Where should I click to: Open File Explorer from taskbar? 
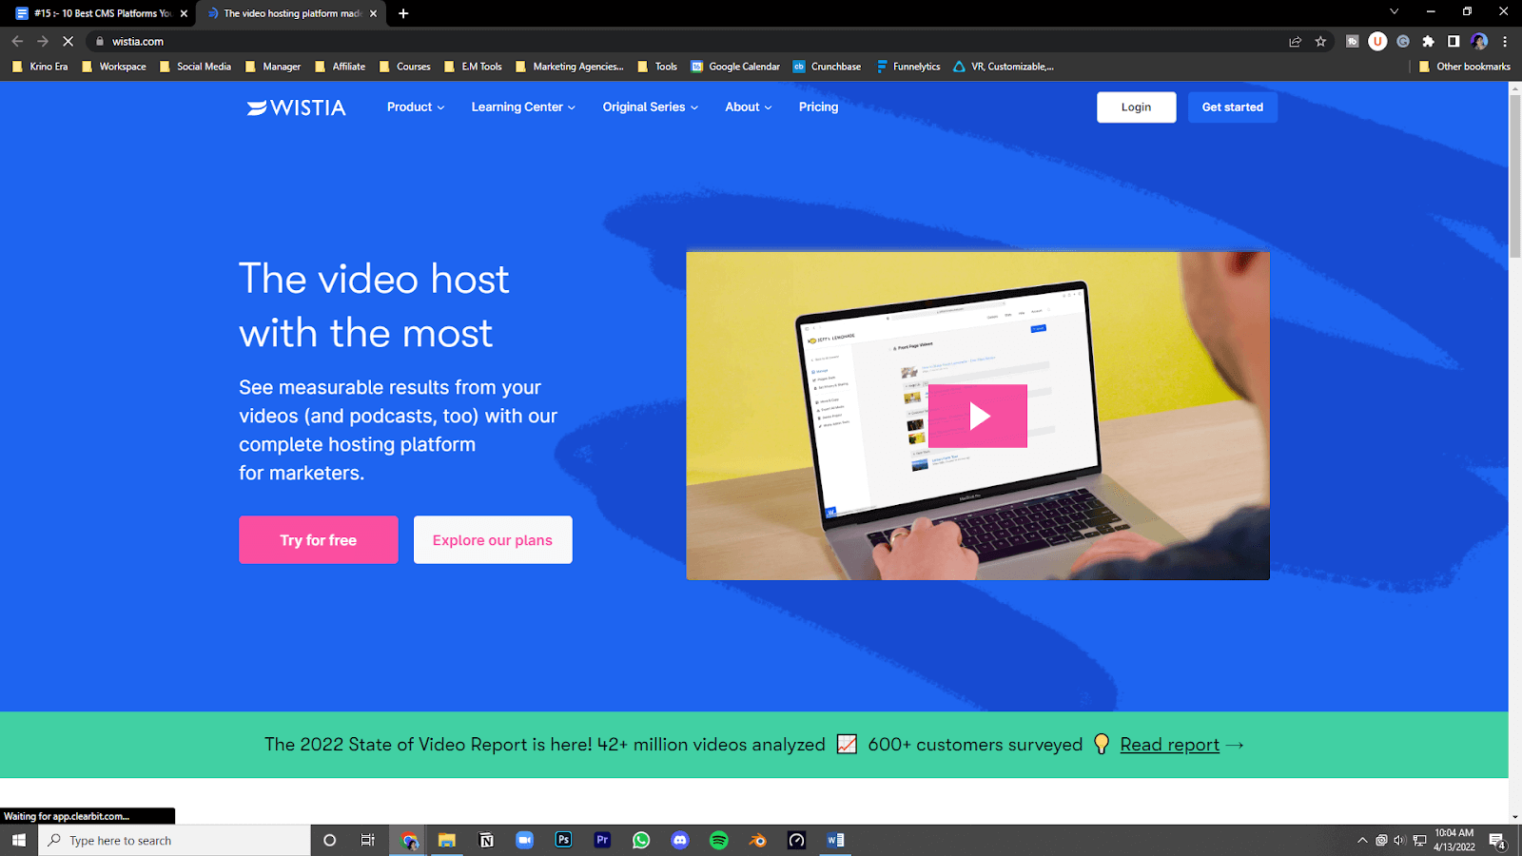point(447,840)
